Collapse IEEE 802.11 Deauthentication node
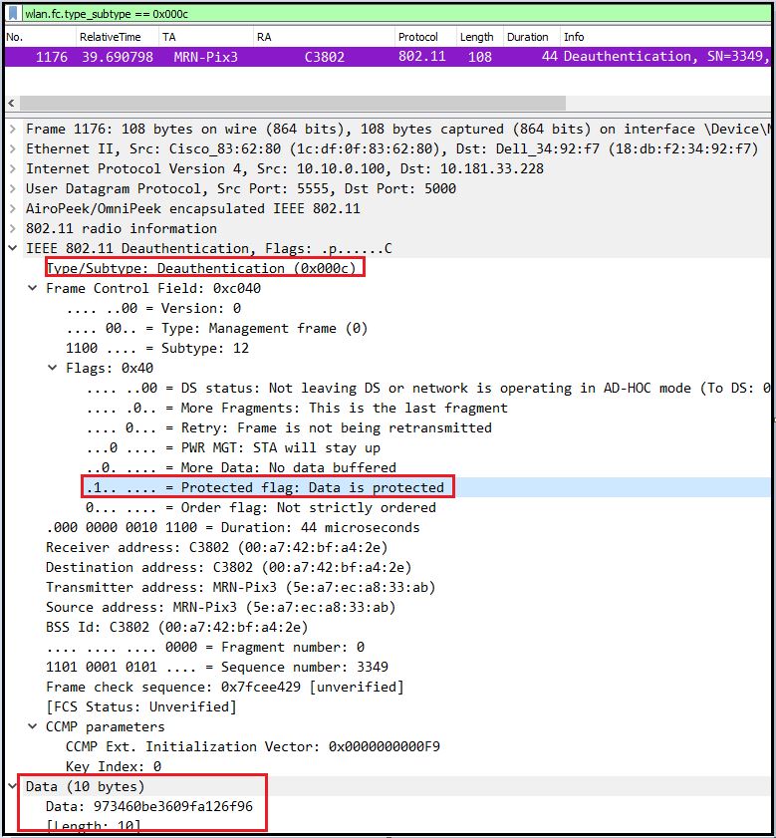Screen dimensions: 776x838 click(13, 248)
